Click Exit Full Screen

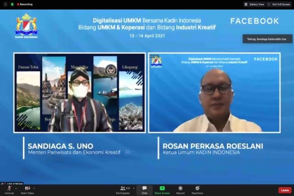(x=279, y=4)
